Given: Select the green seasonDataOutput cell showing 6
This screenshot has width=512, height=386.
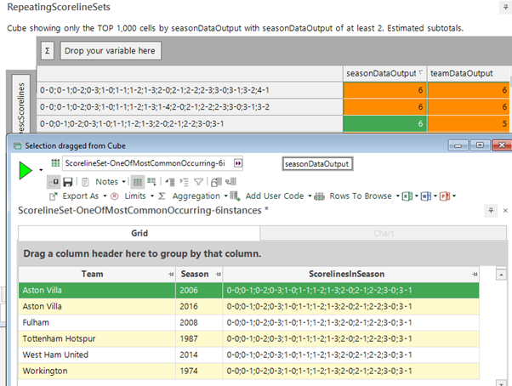Looking at the screenshot, I should 384,123.
